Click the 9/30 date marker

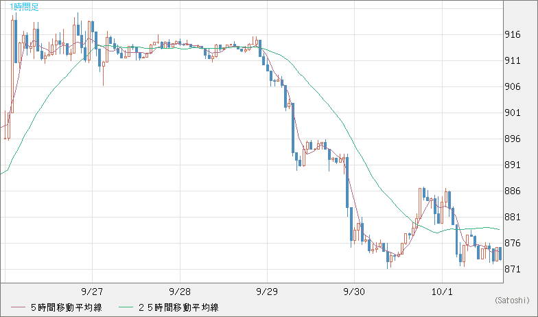[353, 291]
